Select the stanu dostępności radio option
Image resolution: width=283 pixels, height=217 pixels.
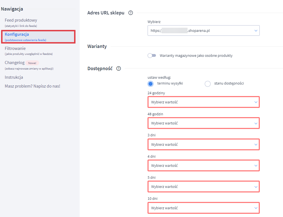click(x=208, y=84)
